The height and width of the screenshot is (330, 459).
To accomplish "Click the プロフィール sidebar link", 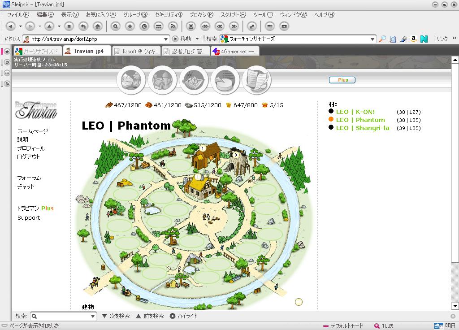I will (x=31, y=148).
